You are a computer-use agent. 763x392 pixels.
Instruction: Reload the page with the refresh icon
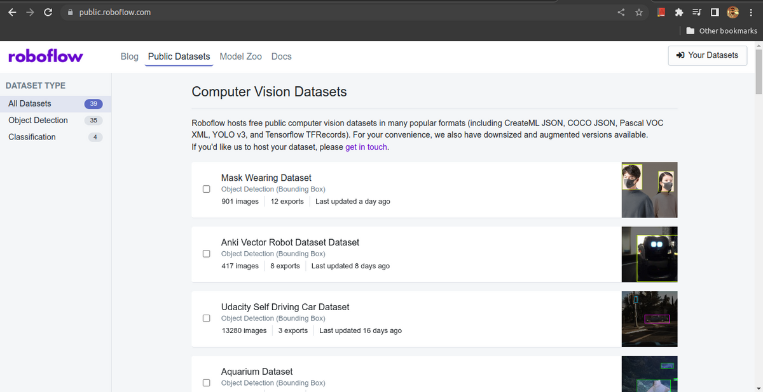click(x=48, y=11)
